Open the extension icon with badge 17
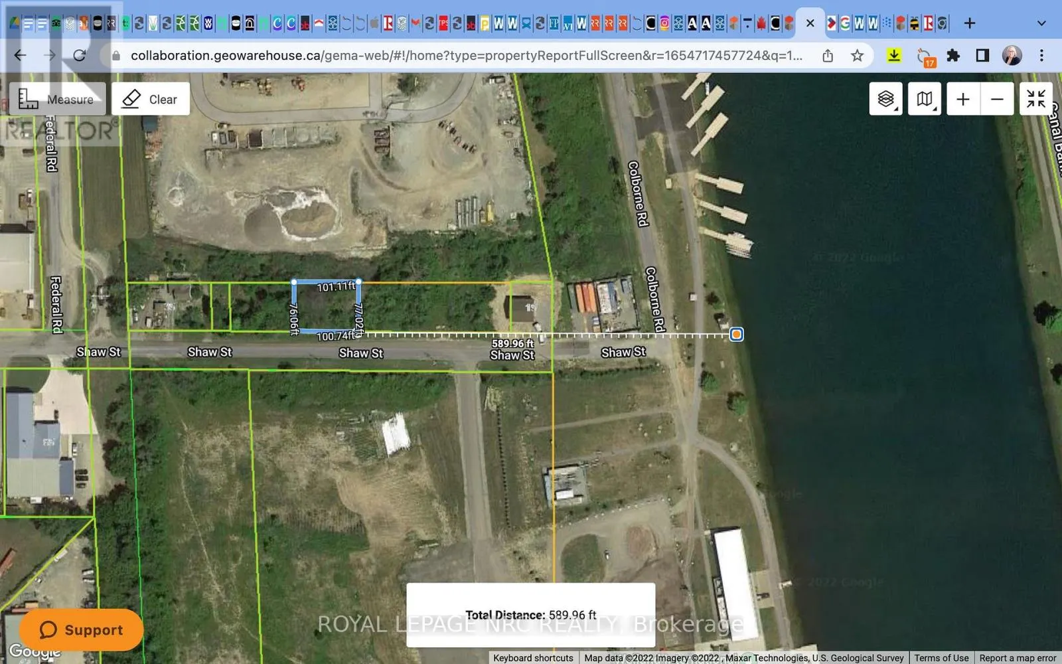 tap(925, 57)
